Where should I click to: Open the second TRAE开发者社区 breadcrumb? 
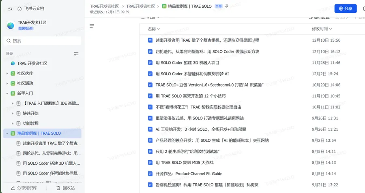point(141,6)
